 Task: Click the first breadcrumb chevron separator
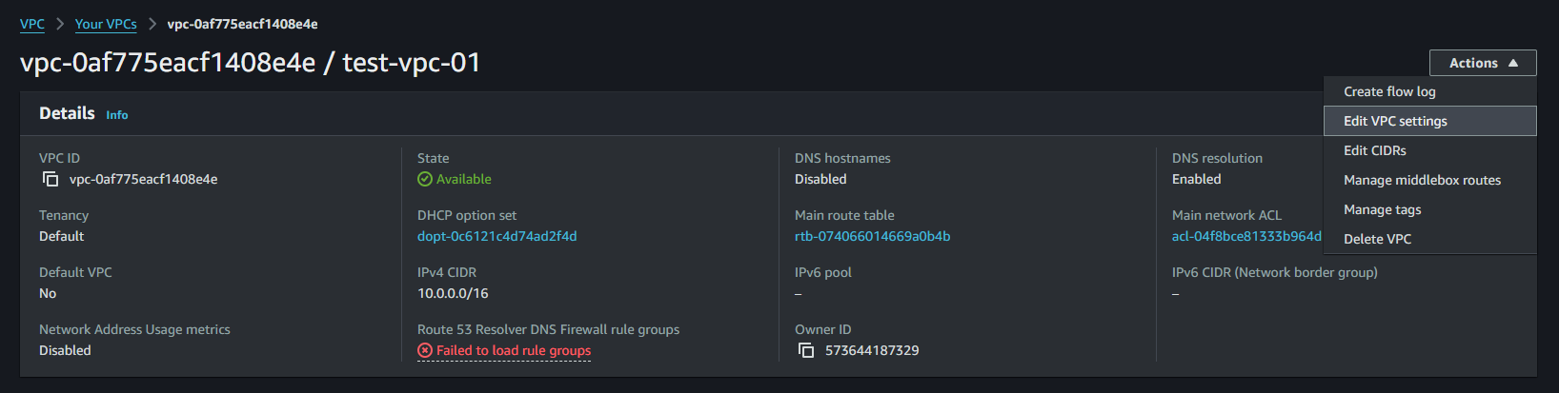[60, 24]
